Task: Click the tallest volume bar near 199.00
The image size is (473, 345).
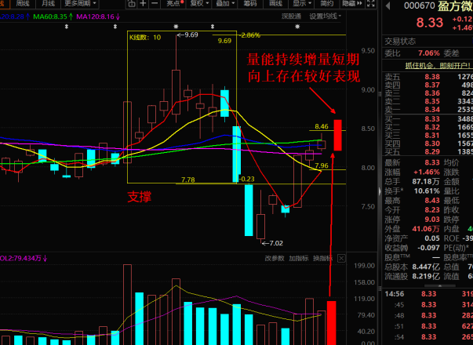Action: [127, 304]
